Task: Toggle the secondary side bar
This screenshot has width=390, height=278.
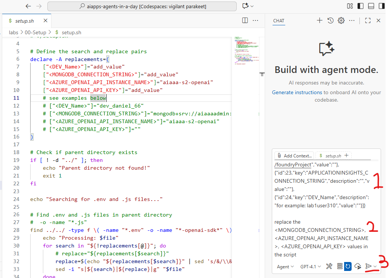Action: point(381,6)
